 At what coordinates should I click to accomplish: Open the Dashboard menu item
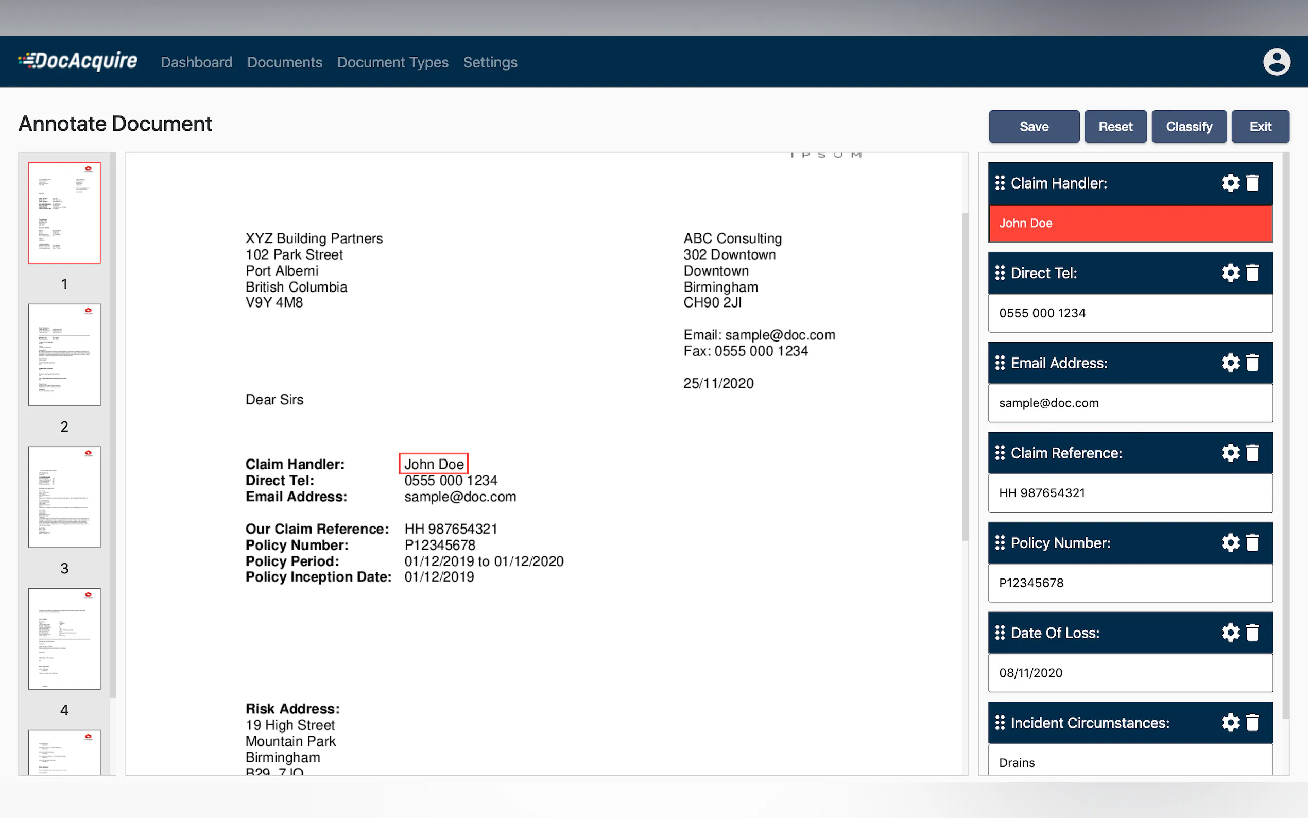pyautogui.click(x=196, y=62)
